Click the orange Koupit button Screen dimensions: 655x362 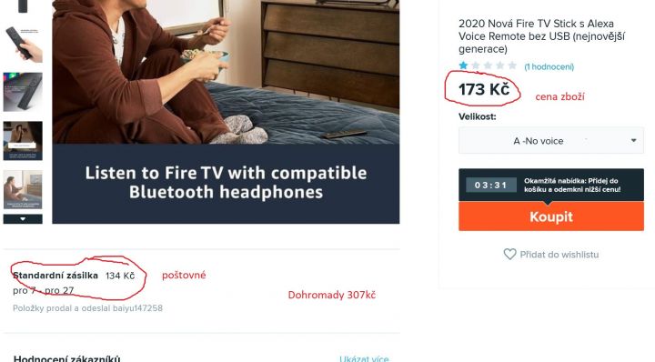click(551, 216)
